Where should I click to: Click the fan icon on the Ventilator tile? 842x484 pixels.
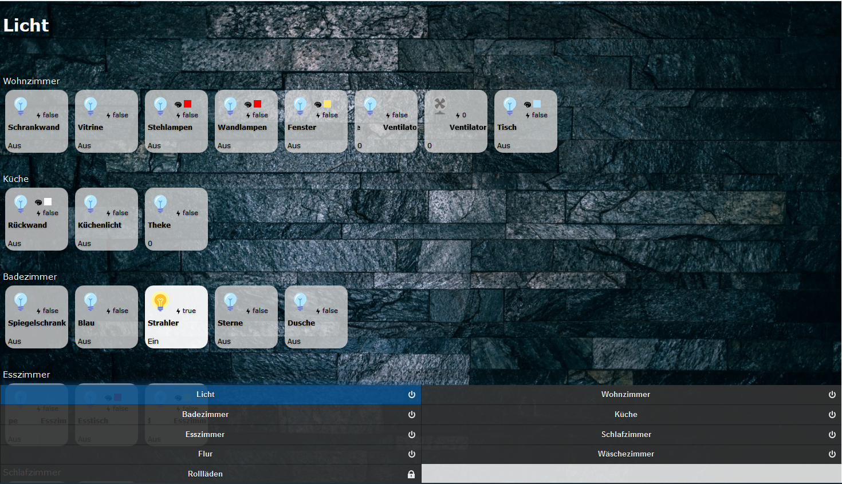pos(440,106)
